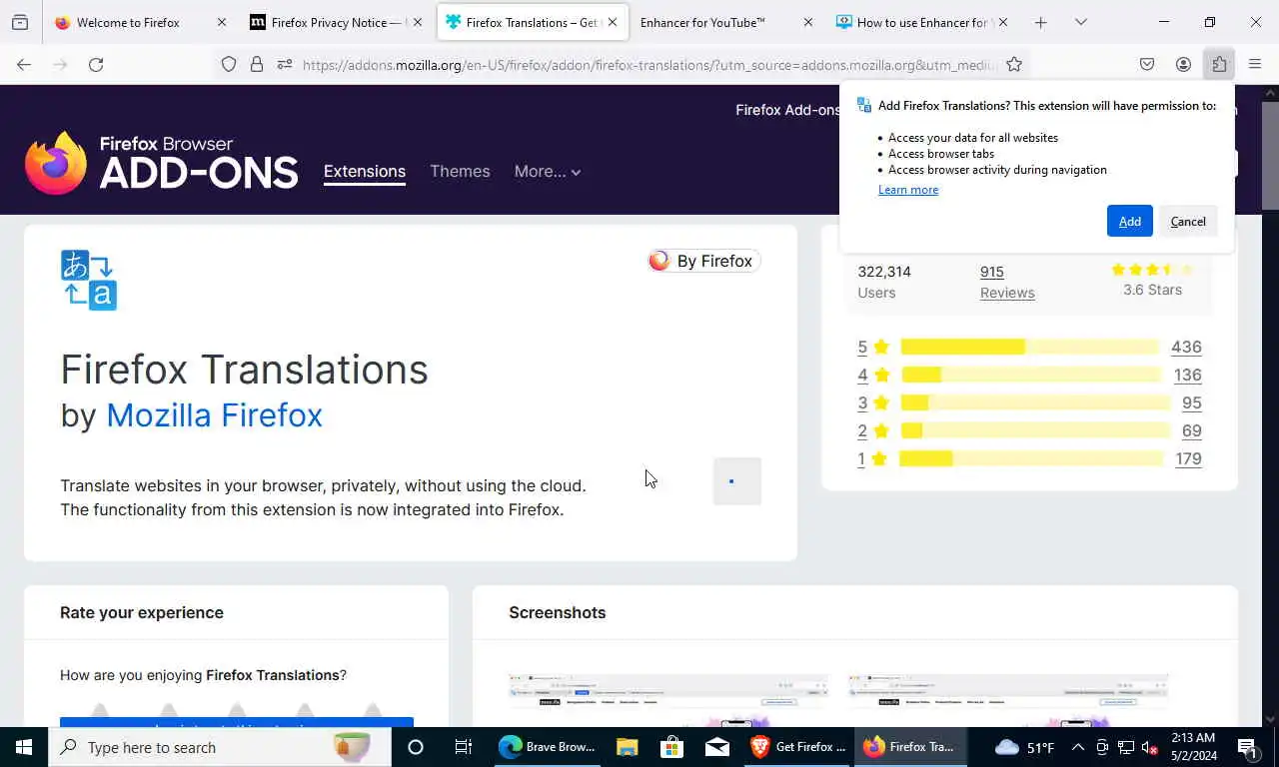The height and width of the screenshot is (767, 1279).
Task: Click the one-star rating bar
Action: coord(1031,458)
